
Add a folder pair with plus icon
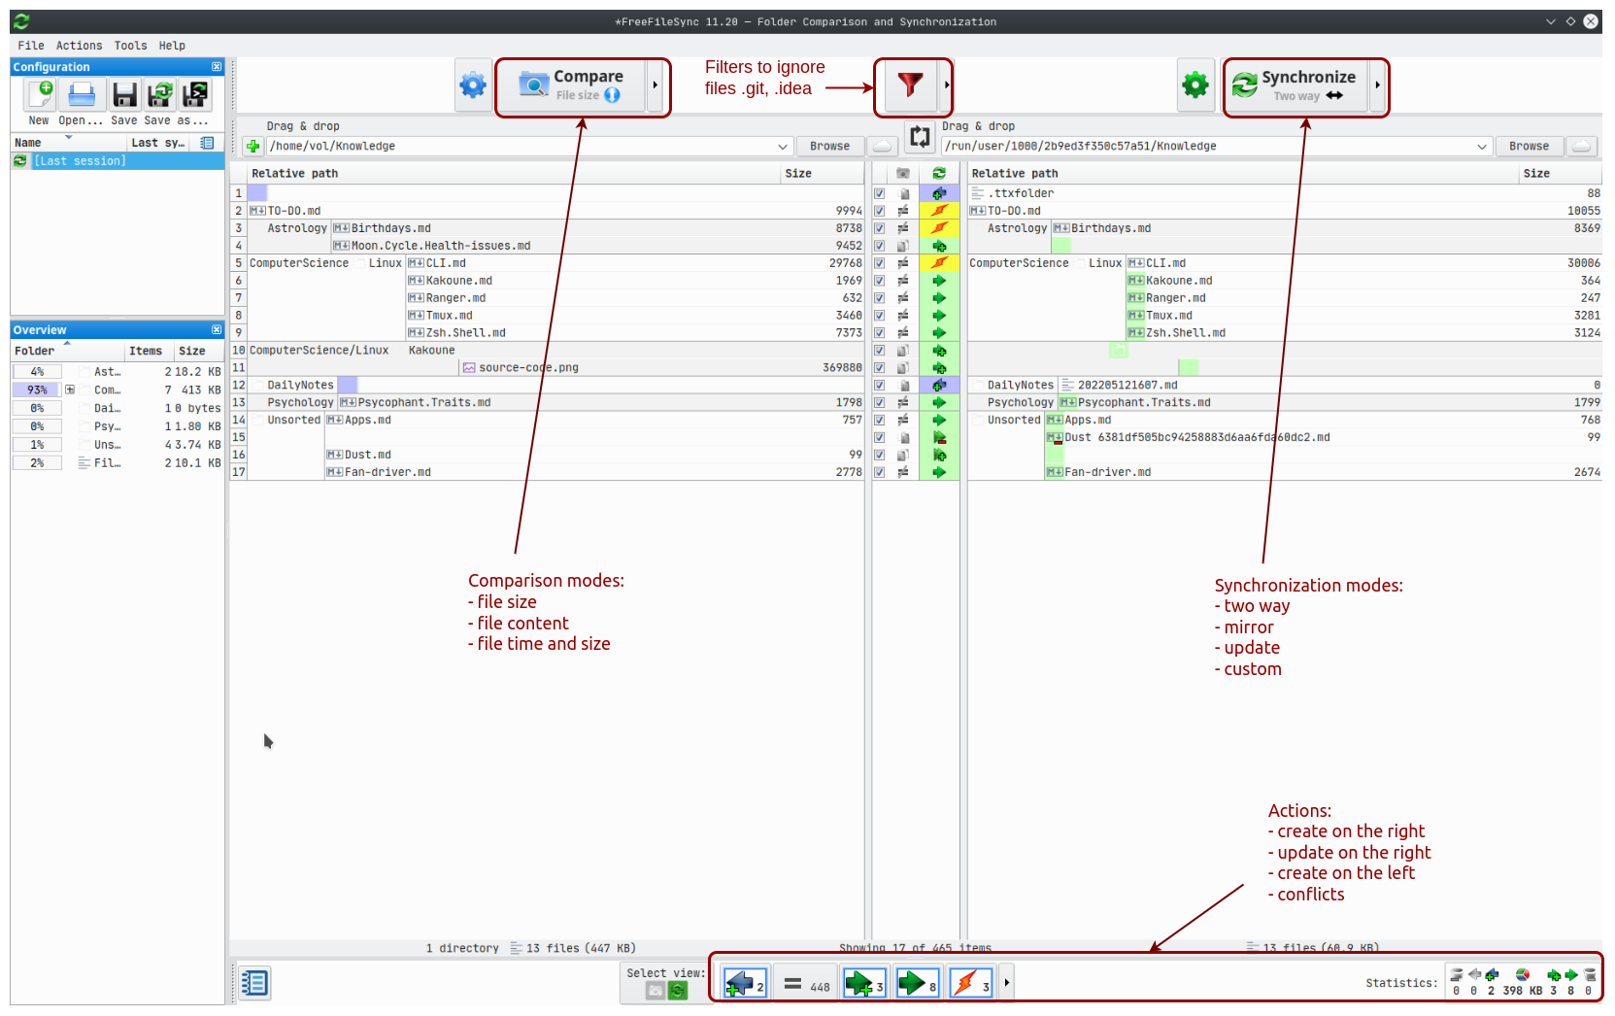252,147
